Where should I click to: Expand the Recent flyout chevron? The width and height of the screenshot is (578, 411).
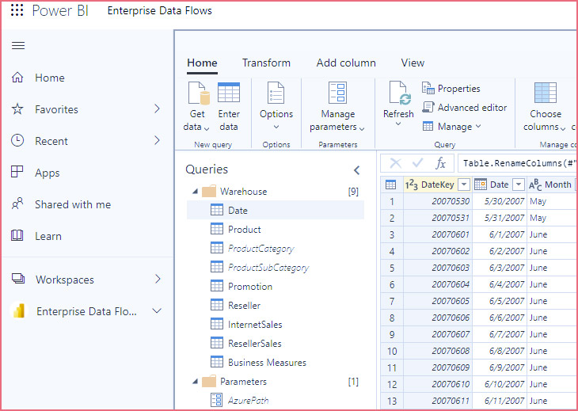pos(157,140)
